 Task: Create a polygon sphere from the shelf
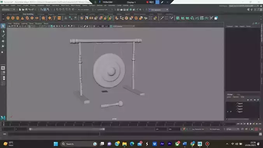[8, 18]
